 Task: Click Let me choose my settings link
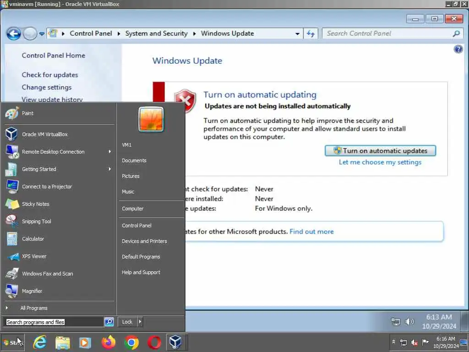point(380,162)
